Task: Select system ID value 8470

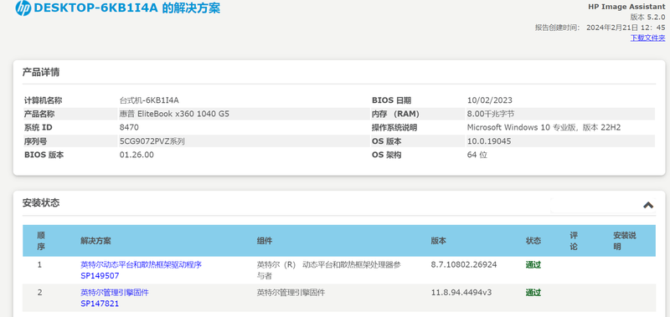Action: point(129,127)
